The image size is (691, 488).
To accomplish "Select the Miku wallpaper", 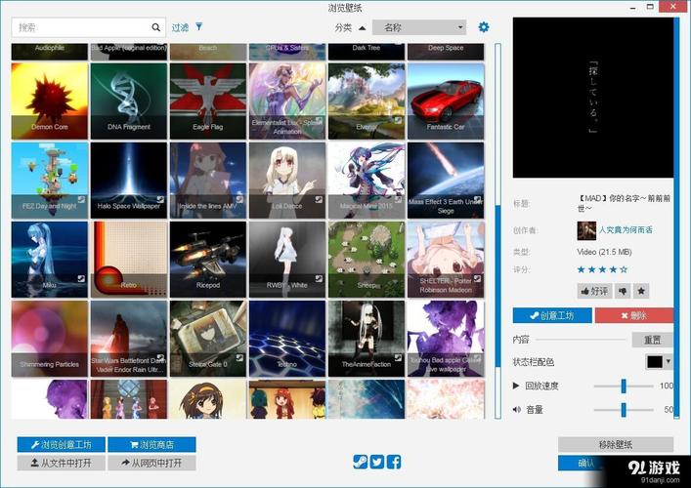I will tap(49, 260).
